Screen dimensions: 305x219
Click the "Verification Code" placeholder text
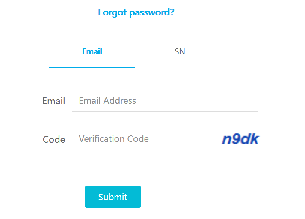pyautogui.click(x=114, y=139)
